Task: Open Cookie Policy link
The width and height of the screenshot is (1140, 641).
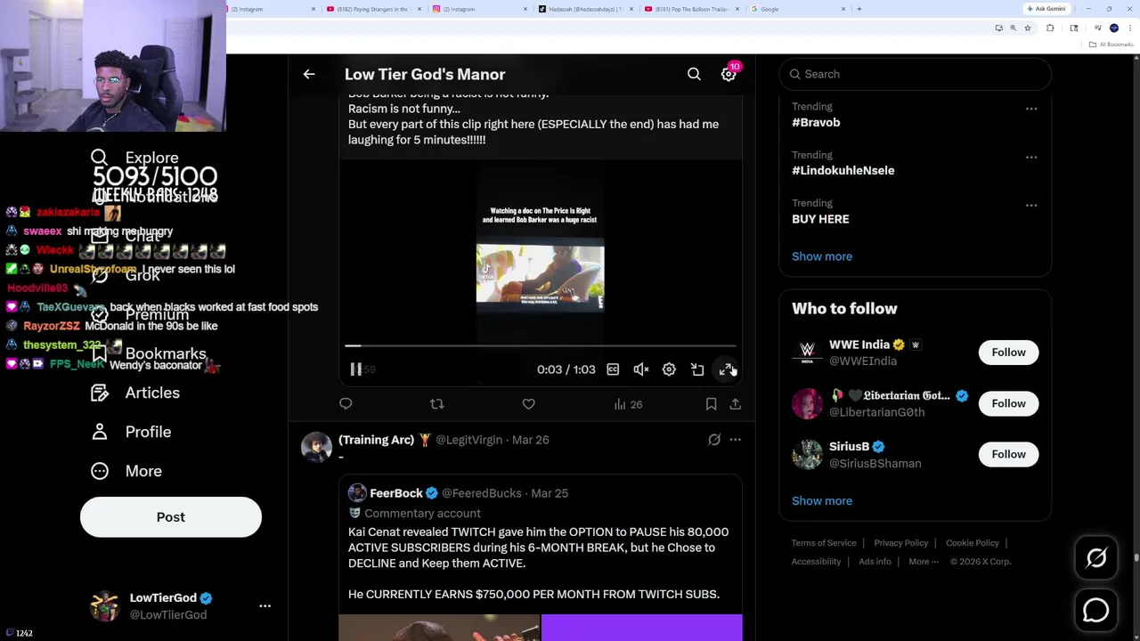Action: point(973,543)
